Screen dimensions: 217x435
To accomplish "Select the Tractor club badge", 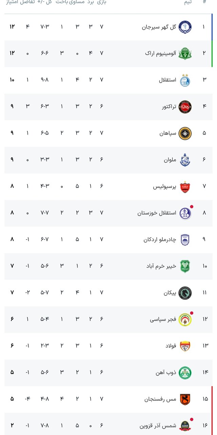I will 185,107.
